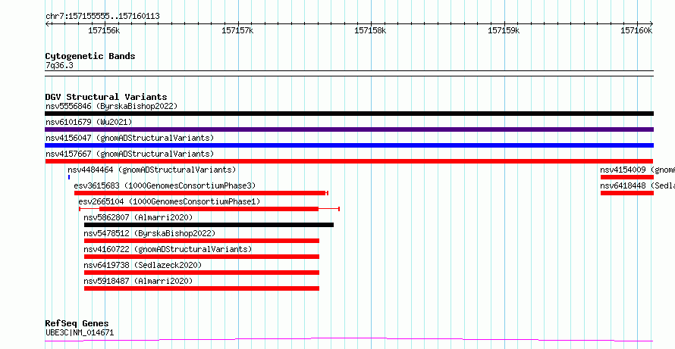Click the 157159k ruler tick
The width and height of the screenshot is (675, 349).
(504, 30)
